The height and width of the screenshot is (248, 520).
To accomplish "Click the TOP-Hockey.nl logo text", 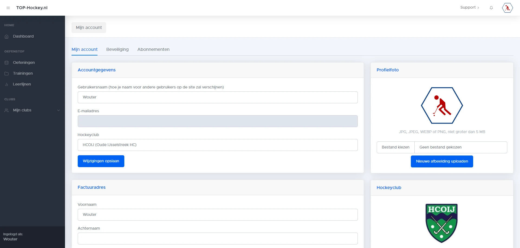I will (32, 8).
